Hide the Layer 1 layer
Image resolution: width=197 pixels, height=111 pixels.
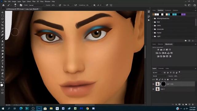(x=153, y=89)
